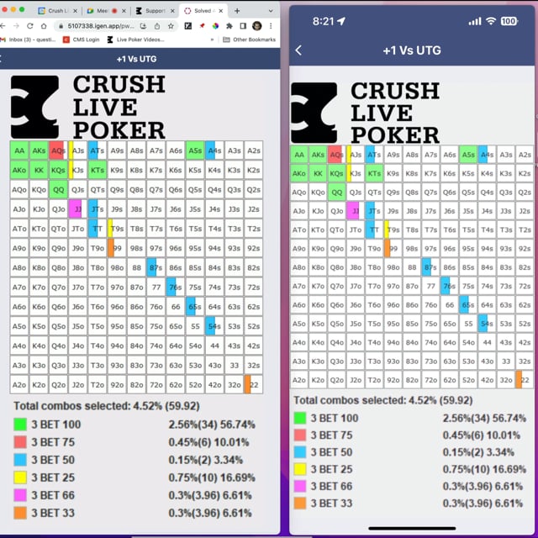Install app via address bar download icon
This screenshot has height=538, width=538.
pos(143,26)
